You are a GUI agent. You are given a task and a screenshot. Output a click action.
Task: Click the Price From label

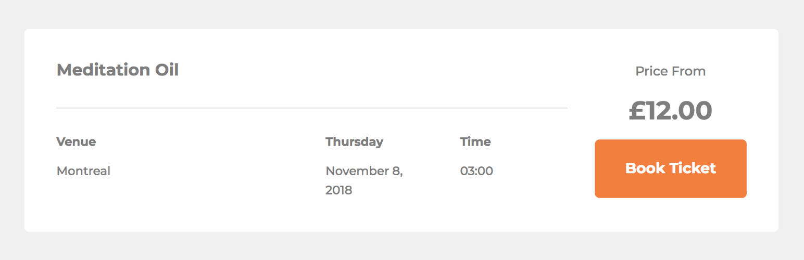click(671, 71)
